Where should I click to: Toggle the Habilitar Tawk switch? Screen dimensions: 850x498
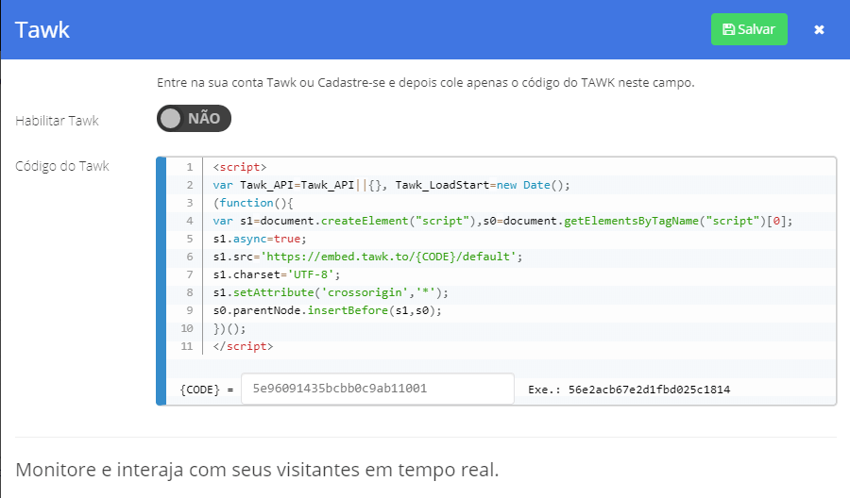click(x=194, y=119)
